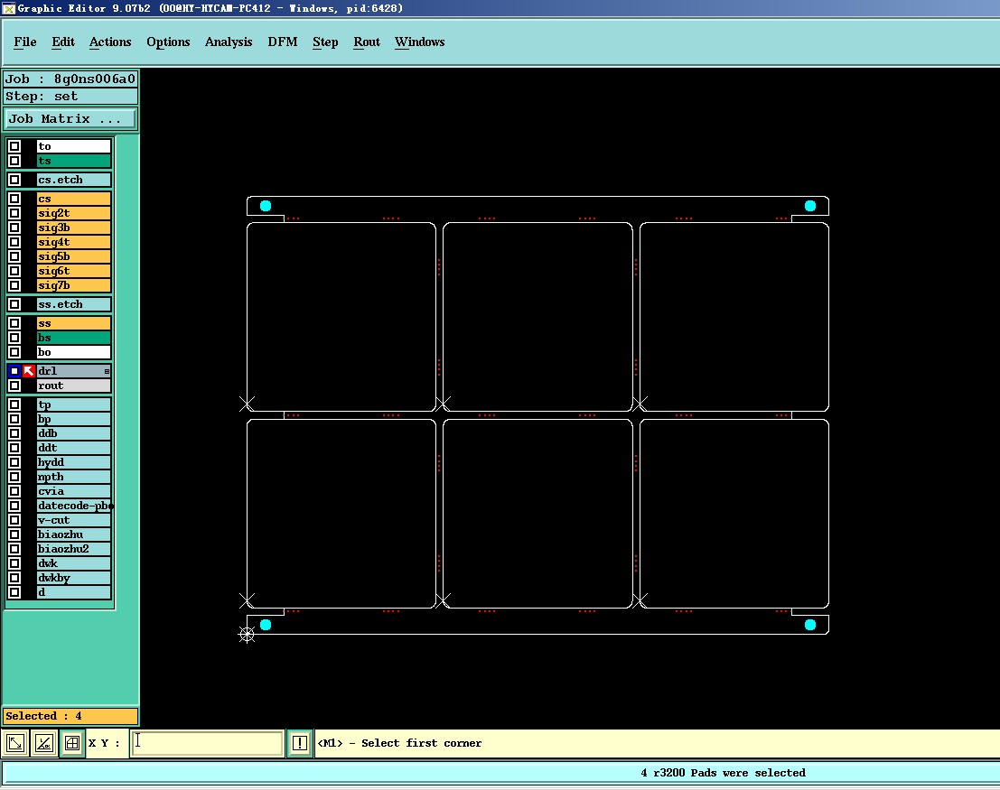Toggle display checkbox for ss.etch layer

coord(14,304)
